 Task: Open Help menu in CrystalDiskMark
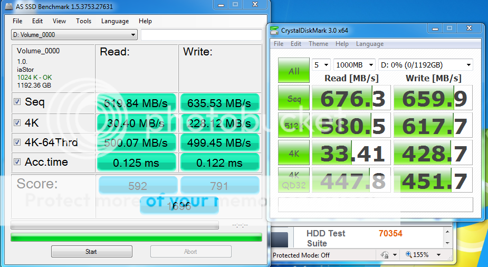point(342,44)
